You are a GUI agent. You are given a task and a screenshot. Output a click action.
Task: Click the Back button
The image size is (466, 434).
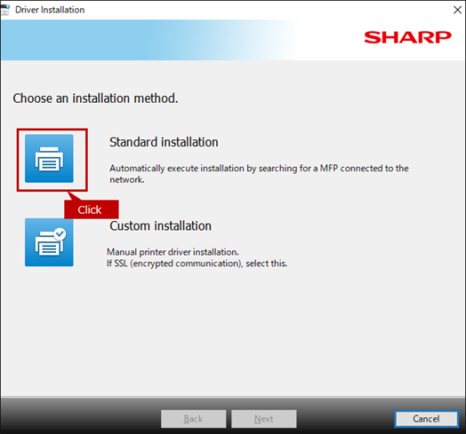194,419
